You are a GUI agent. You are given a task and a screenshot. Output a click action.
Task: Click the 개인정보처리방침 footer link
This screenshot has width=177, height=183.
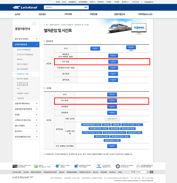(72, 172)
